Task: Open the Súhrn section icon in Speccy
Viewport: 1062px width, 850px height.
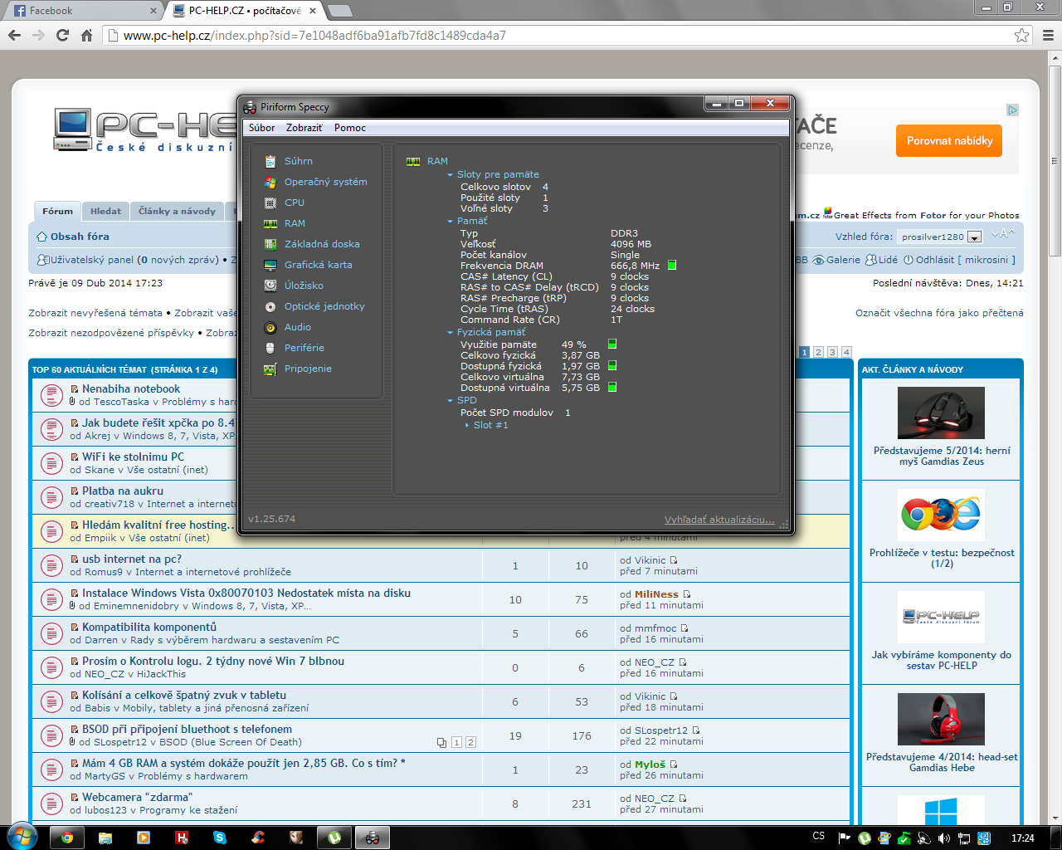Action: pyautogui.click(x=270, y=161)
